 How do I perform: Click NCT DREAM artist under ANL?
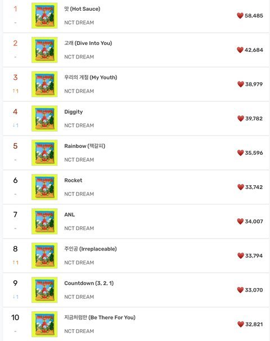[x=79, y=228]
